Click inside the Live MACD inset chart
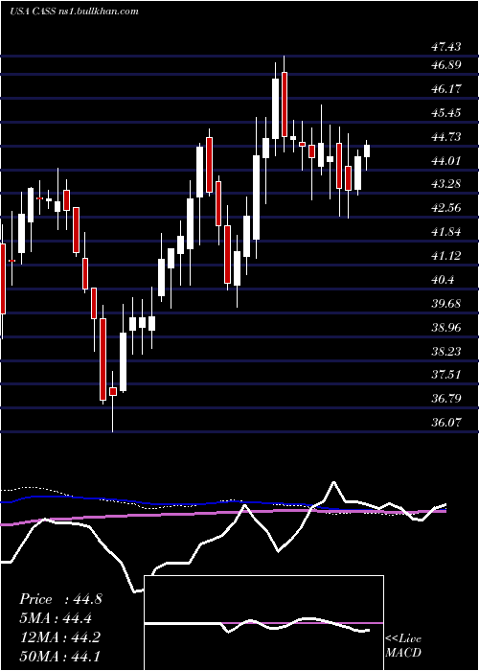Viewport: 479px width, 671px height. pos(263,623)
